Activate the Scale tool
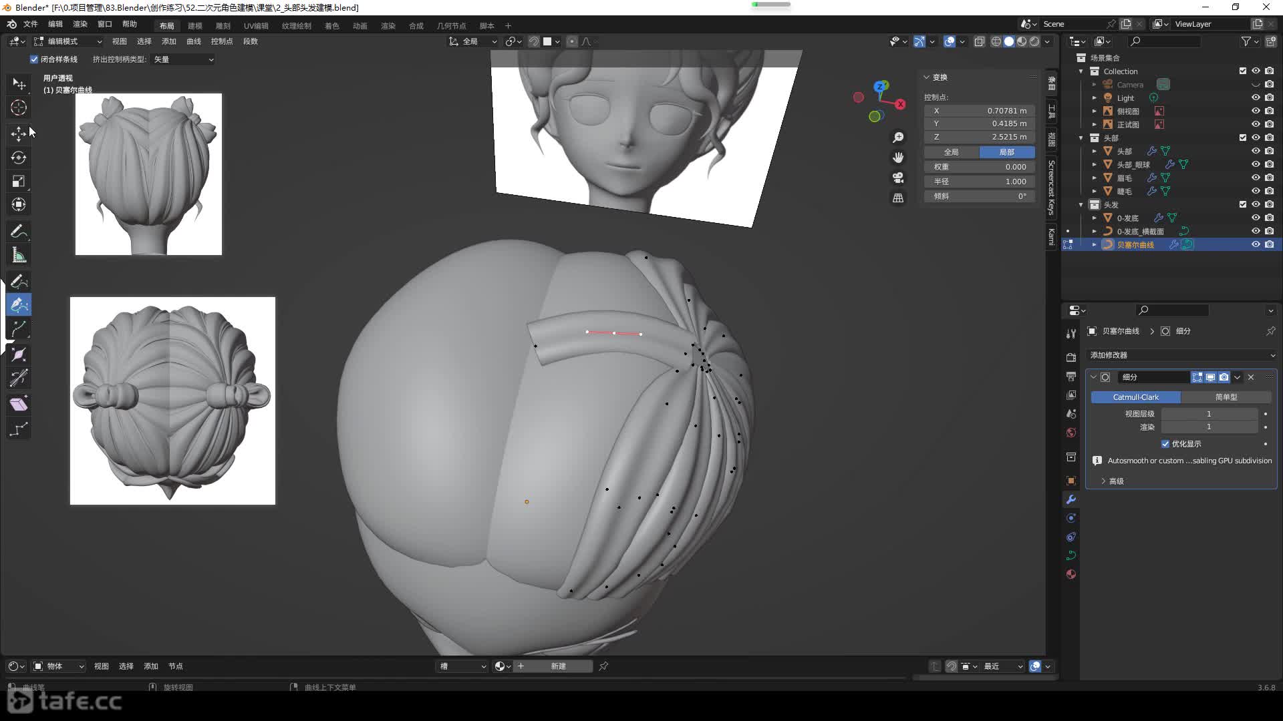This screenshot has width=1283, height=721. tap(19, 181)
